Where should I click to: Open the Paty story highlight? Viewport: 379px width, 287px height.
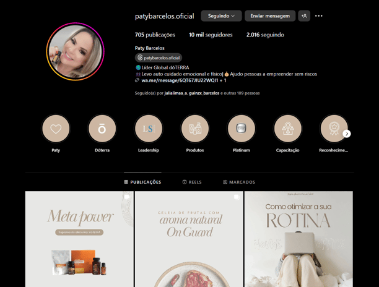click(x=56, y=129)
